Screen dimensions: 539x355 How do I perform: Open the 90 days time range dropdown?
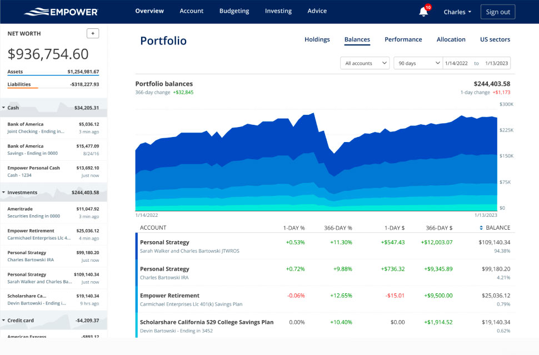[417, 63]
